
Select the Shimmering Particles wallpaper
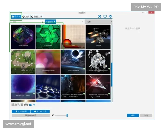pos(48,62)
